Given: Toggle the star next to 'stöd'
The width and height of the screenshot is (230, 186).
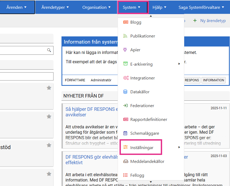Looking at the screenshot, I should click(49, 145).
